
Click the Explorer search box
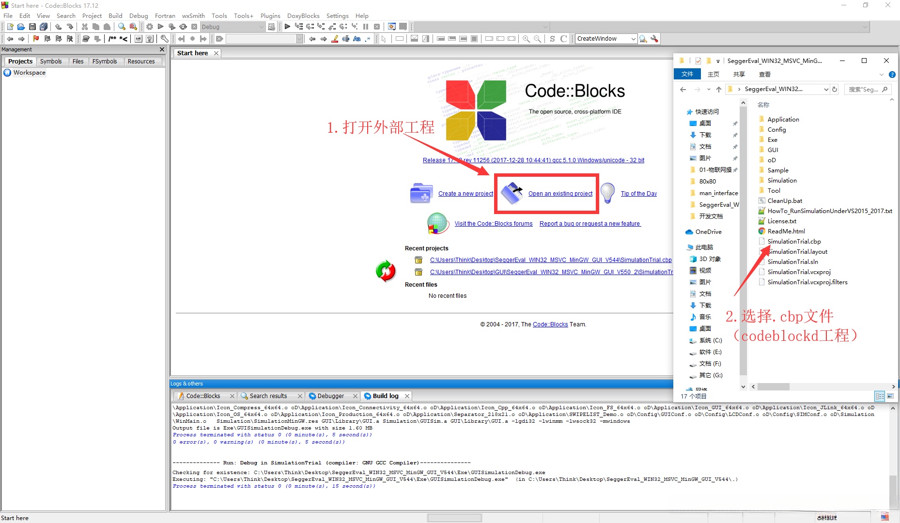click(868, 89)
